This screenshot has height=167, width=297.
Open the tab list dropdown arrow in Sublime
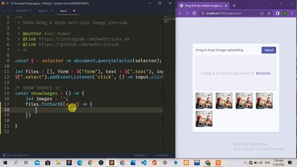pyautogui.click(x=170, y=11)
